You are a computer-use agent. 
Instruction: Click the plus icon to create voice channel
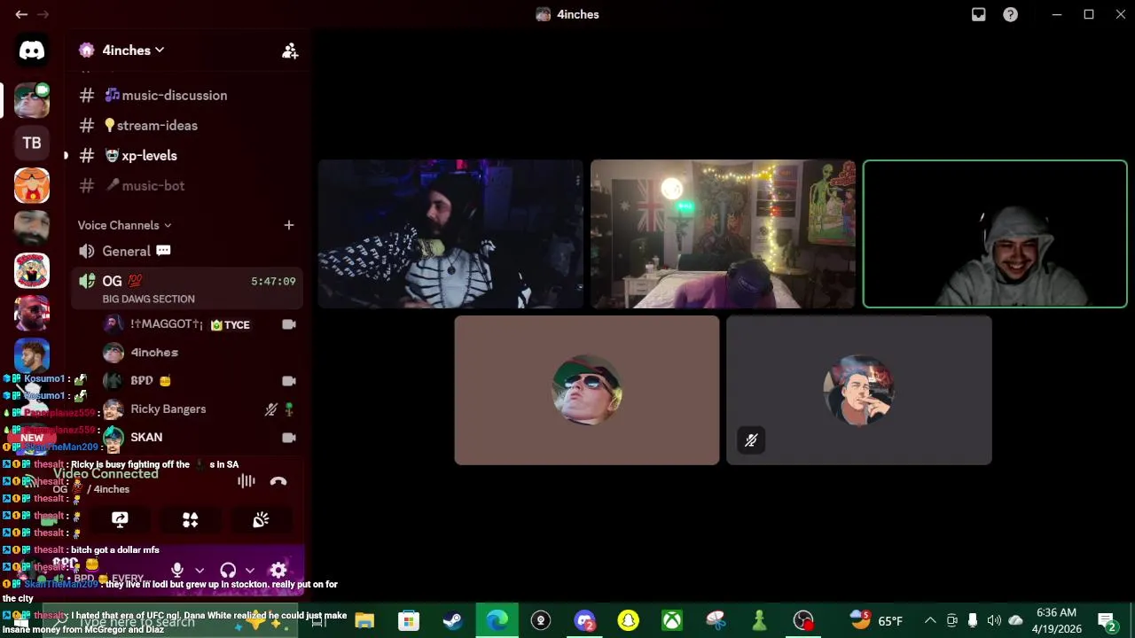pyautogui.click(x=288, y=225)
